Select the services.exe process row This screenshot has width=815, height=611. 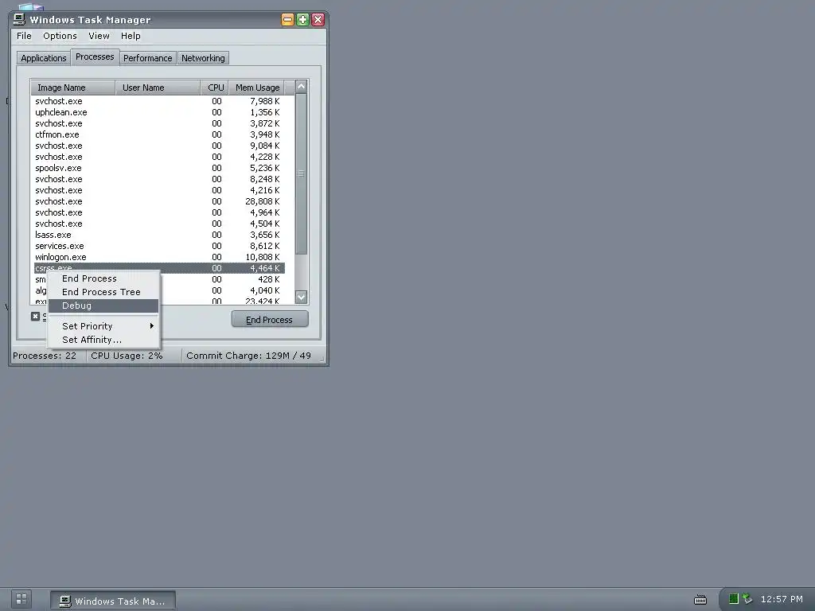(x=159, y=246)
